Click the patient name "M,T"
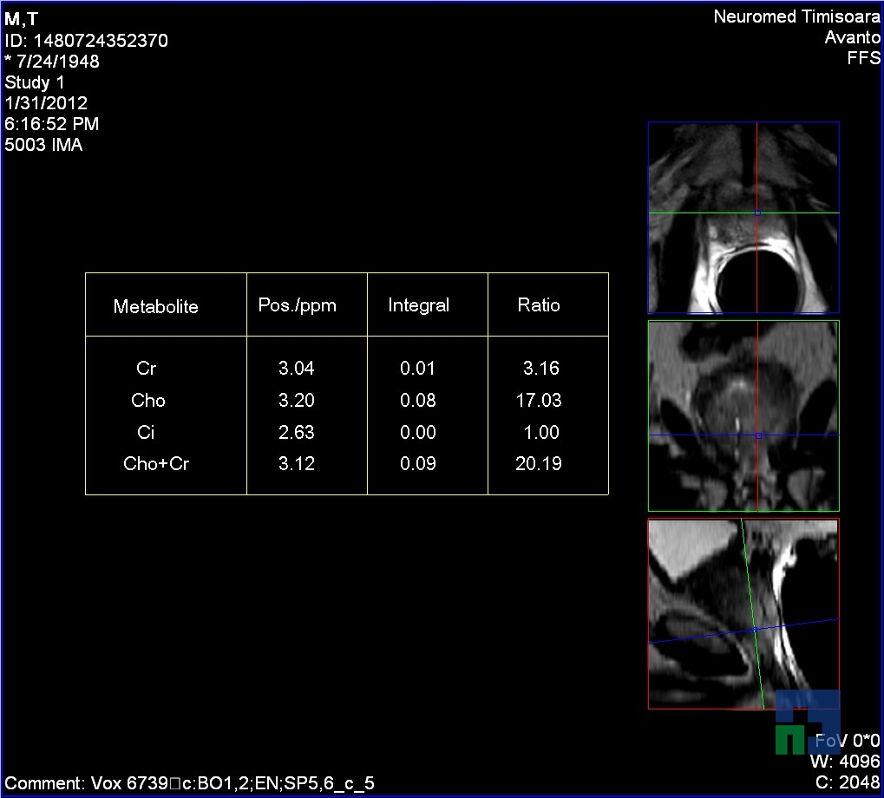 [x=22, y=19]
